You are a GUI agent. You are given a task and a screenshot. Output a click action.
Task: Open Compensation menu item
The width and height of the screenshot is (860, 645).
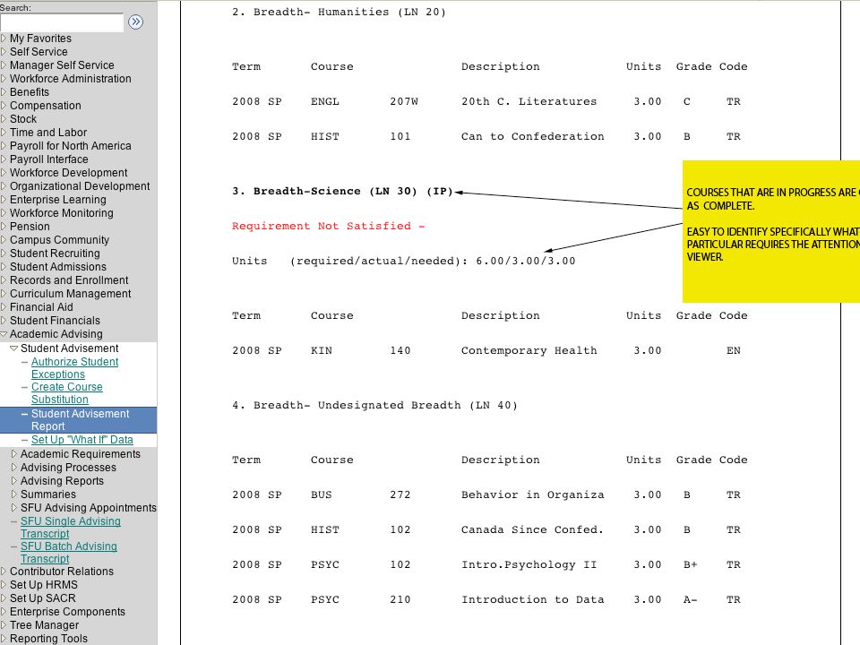click(45, 106)
